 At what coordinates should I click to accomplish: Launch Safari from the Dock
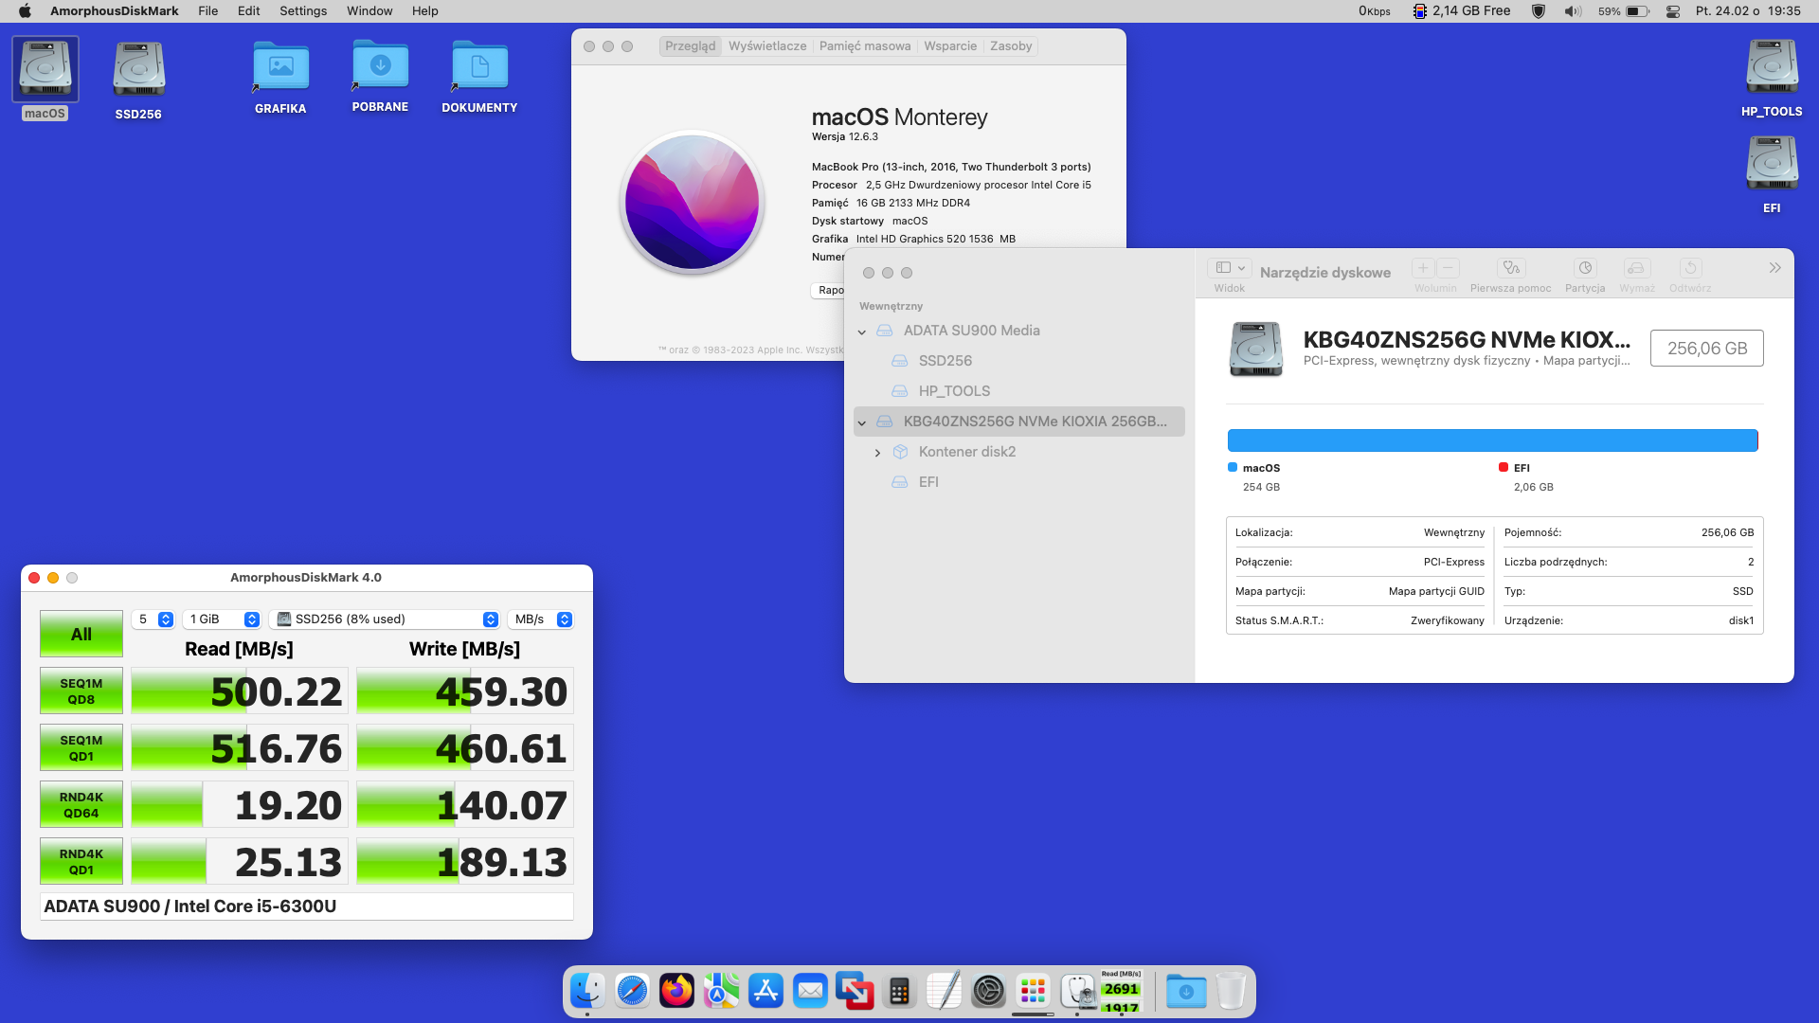coord(632,991)
